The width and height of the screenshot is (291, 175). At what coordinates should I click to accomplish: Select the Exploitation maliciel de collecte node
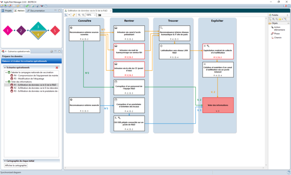[218, 52]
